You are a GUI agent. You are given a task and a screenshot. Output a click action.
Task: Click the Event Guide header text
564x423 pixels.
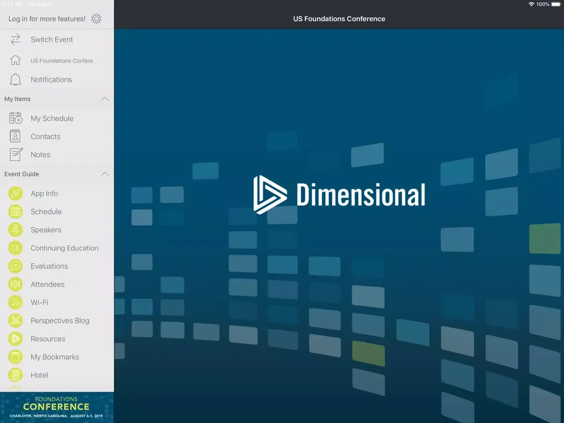(21, 174)
